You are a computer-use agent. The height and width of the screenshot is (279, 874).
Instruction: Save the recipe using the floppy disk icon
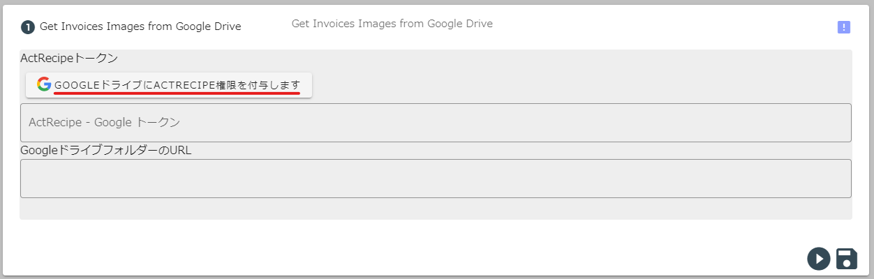click(847, 258)
